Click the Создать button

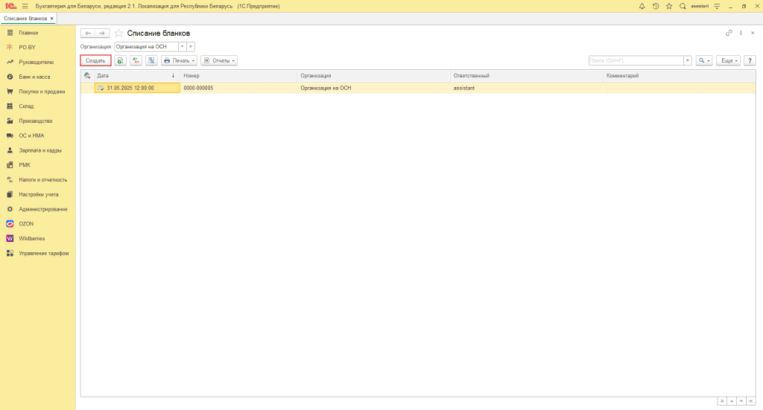pyautogui.click(x=95, y=61)
